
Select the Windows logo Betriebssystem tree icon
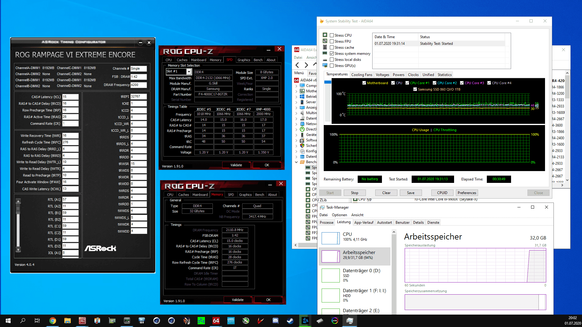click(x=302, y=97)
